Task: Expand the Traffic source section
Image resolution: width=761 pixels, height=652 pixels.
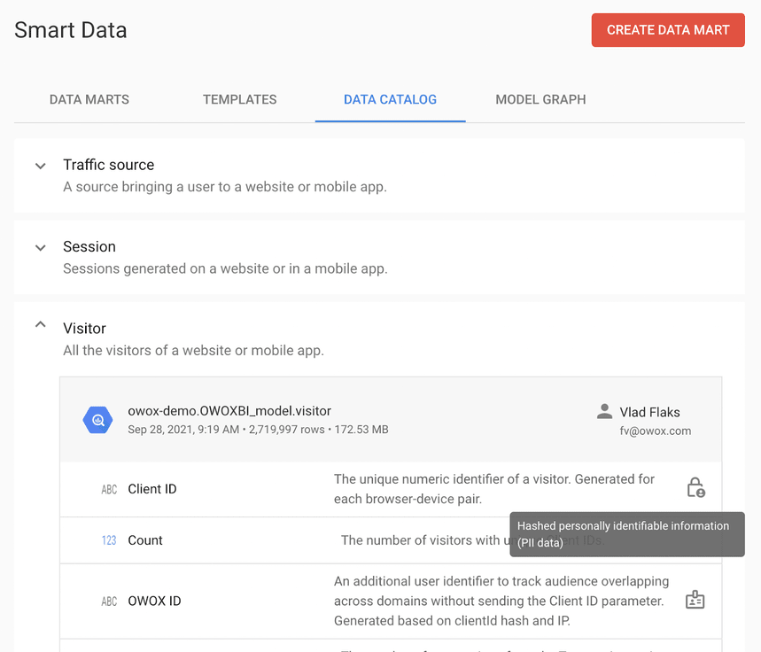Action: [x=40, y=166]
